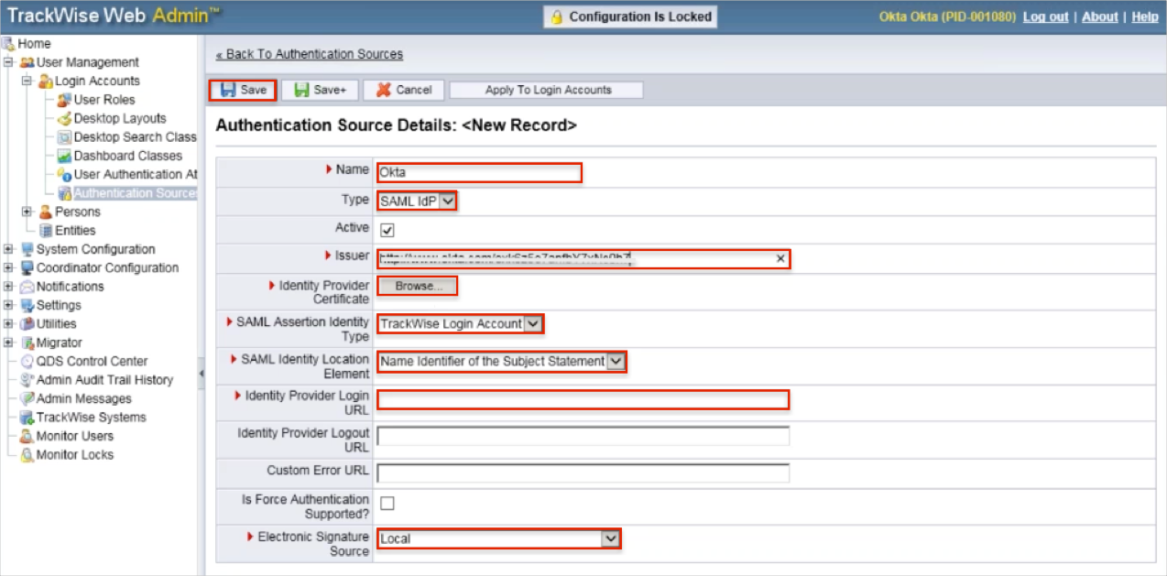Open Admin Audit Trail History
The width and height of the screenshot is (1167, 576).
[x=104, y=380]
